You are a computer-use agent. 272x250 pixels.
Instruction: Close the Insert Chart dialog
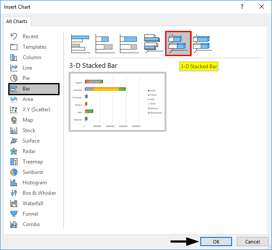(262, 7)
